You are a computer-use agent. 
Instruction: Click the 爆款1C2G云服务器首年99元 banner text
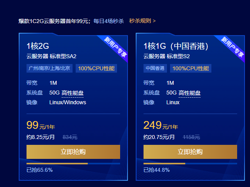(54, 21)
